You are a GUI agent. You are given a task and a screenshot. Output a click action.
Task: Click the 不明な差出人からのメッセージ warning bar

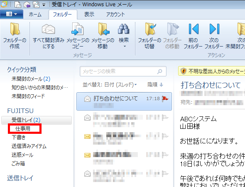(x=211, y=71)
